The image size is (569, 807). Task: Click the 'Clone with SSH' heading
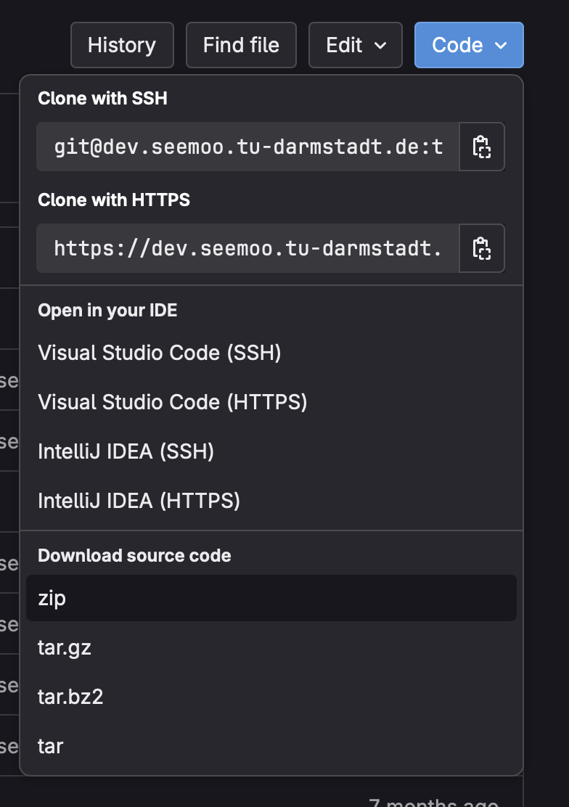(102, 98)
